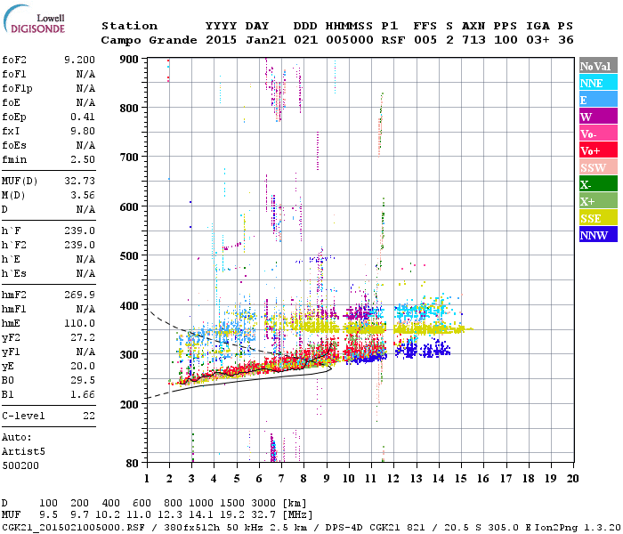623x534 pixels.
Task: Click the AXN value 713
Action: (473, 40)
